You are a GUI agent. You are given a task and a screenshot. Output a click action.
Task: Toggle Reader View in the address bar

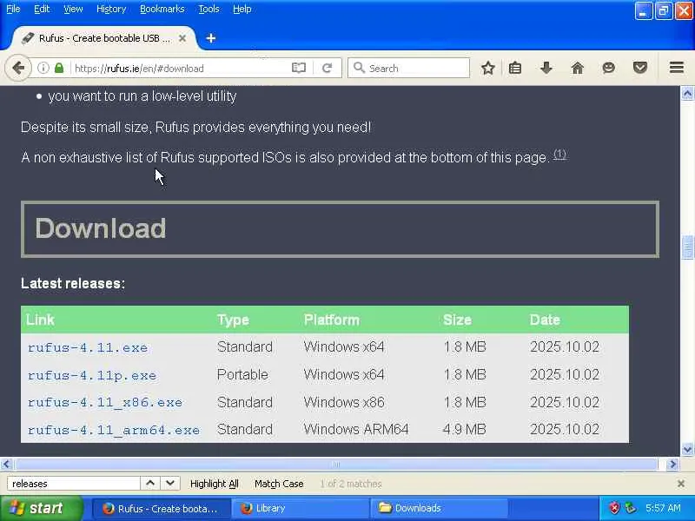[x=299, y=69]
